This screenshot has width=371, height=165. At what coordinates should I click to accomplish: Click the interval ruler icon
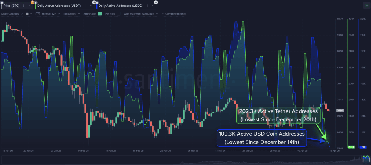[38, 13]
